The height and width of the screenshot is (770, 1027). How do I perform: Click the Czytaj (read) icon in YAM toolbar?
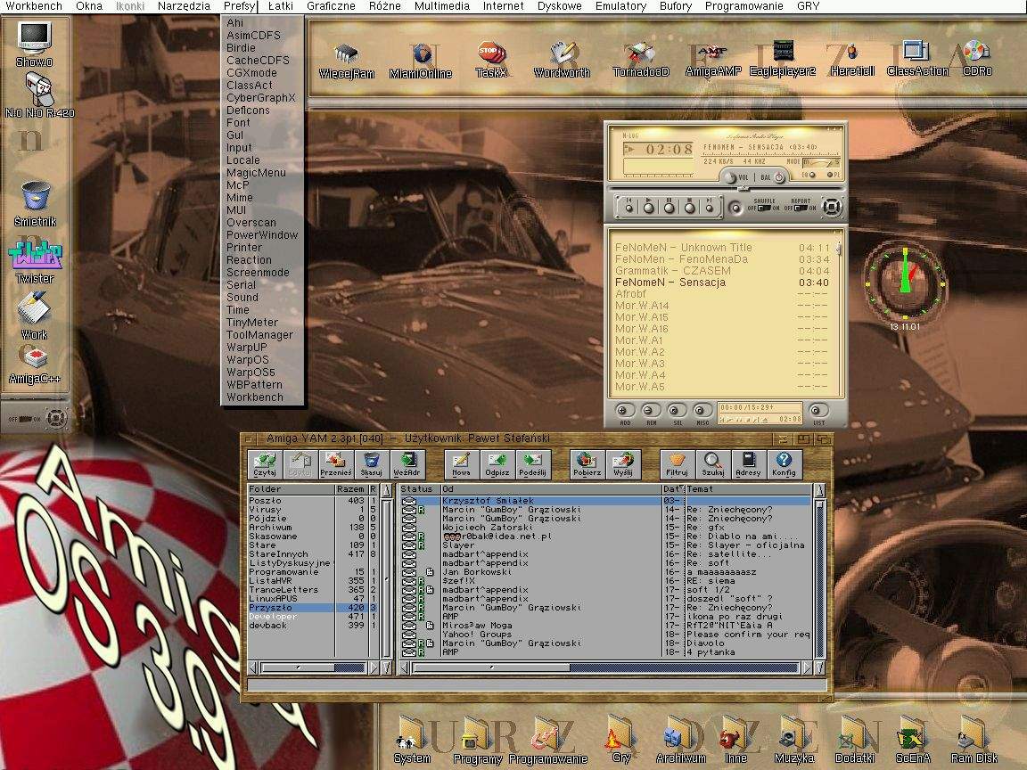tap(265, 464)
